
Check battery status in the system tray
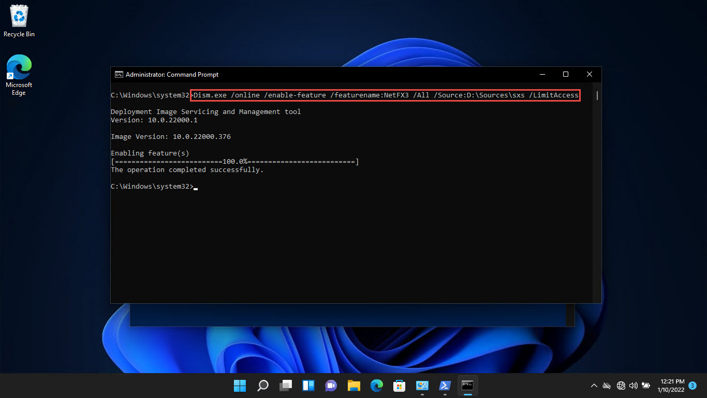pos(646,386)
